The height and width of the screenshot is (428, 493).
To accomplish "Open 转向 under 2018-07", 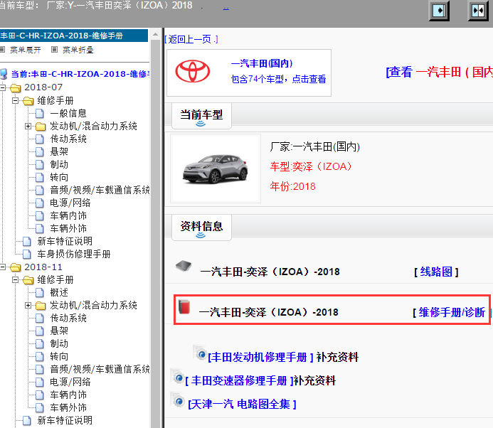I will [59, 177].
